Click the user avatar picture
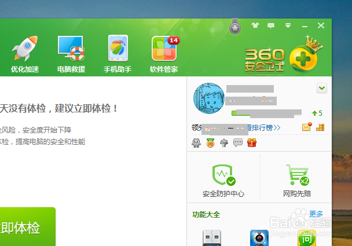Screen dimensions: 352x246 pos(209,98)
